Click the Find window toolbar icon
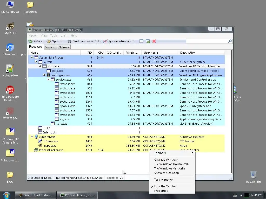The image size is (266, 199). point(141,41)
